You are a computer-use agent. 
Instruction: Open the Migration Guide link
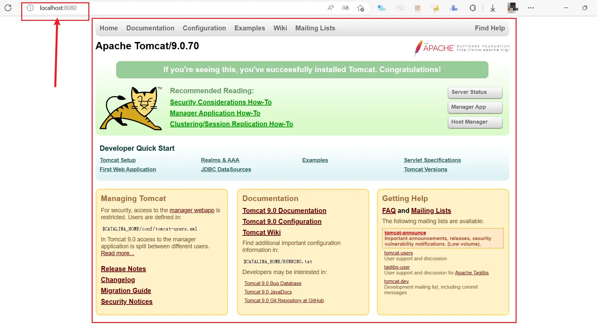click(x=126, y=291)
